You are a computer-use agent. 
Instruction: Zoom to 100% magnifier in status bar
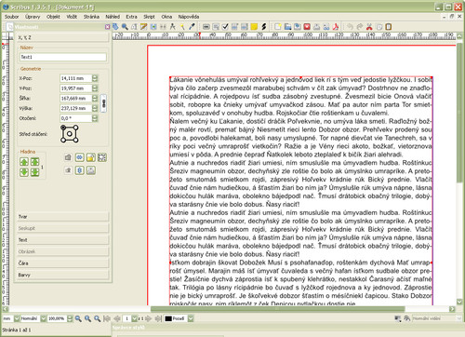(87, 318)
